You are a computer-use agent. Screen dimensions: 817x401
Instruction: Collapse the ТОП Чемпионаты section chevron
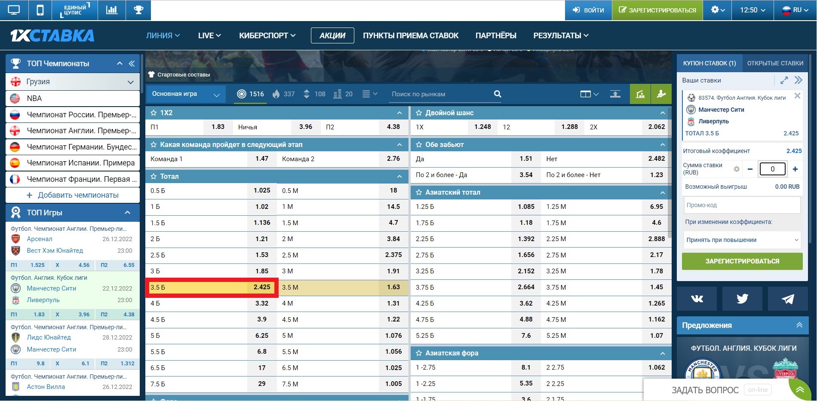[120, 64]
